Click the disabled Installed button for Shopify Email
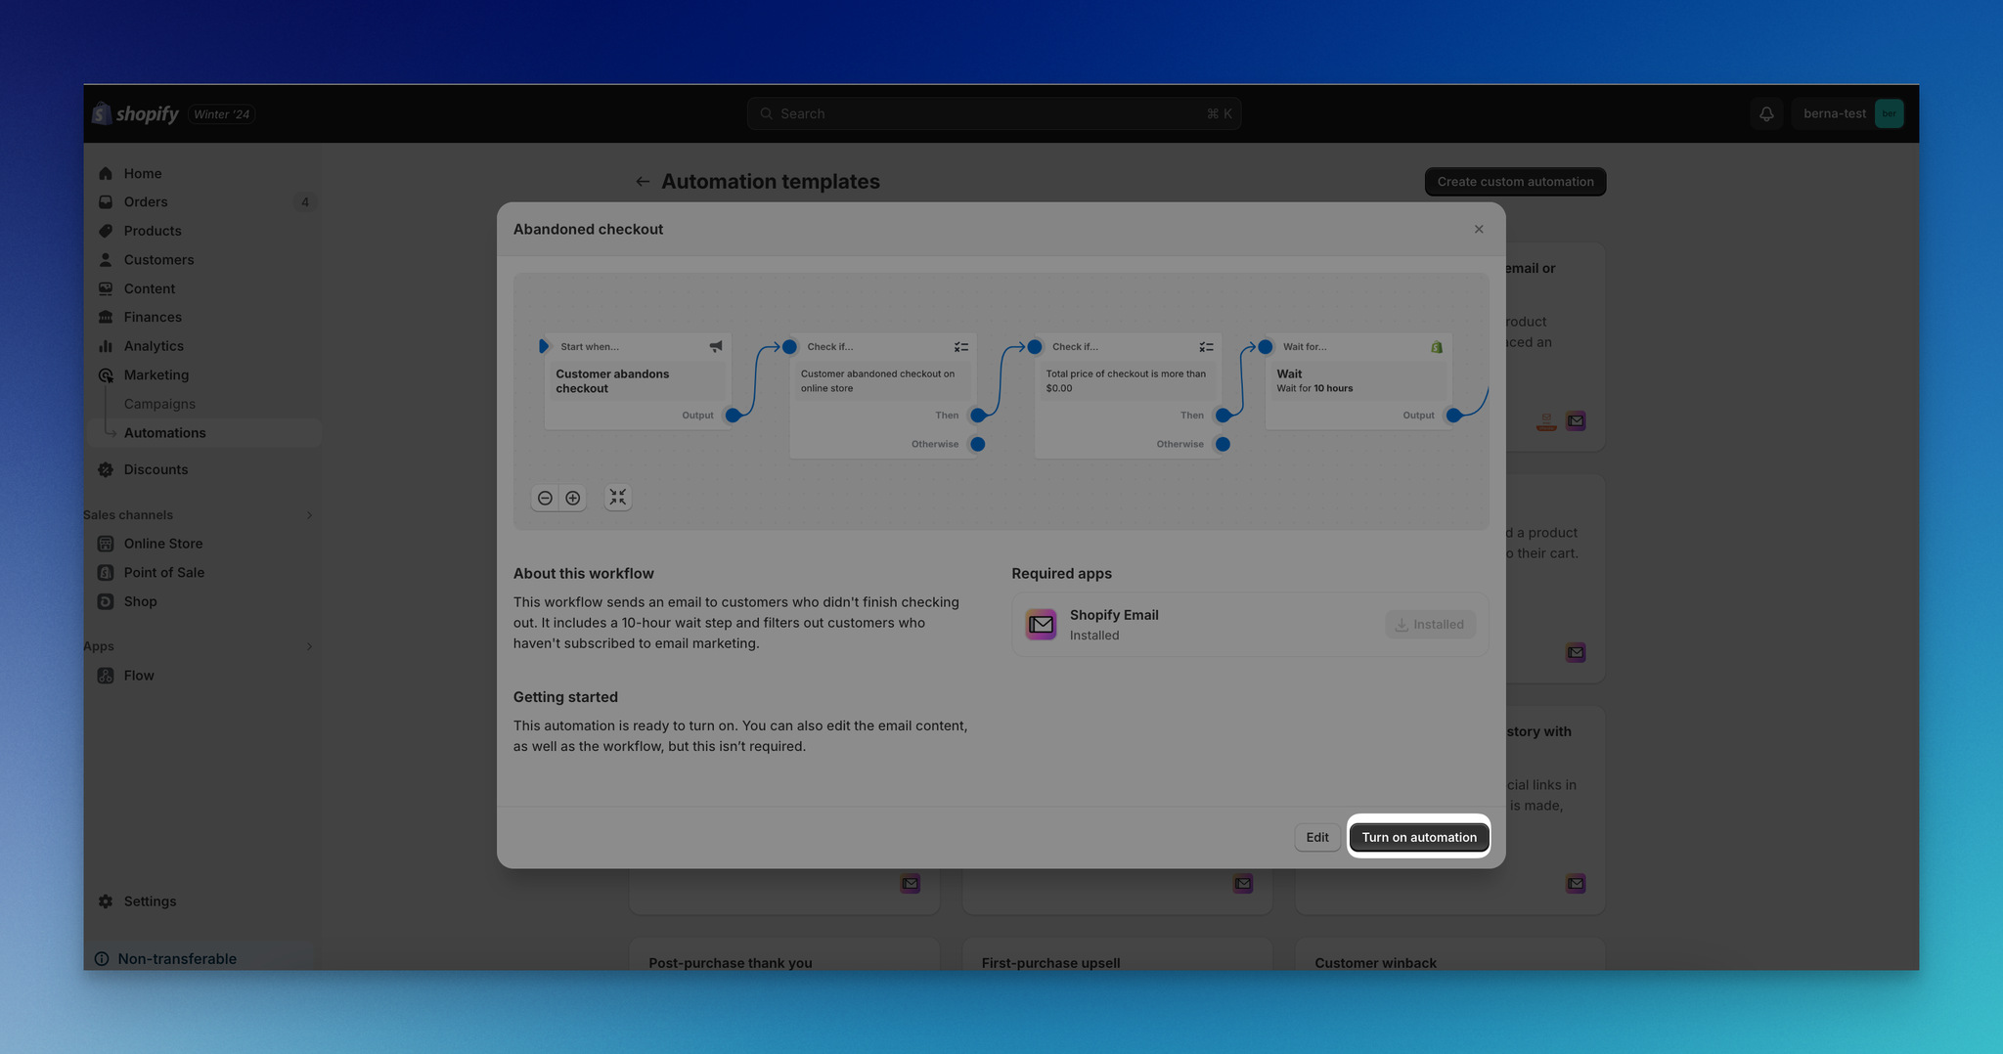This screenshot has width=2003, height=1054. 1430,624
